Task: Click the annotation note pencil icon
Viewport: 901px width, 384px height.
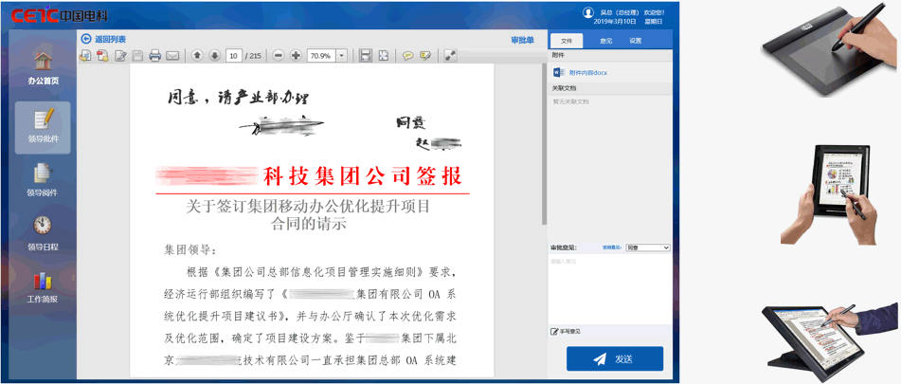Action: [x=425, y=56]
